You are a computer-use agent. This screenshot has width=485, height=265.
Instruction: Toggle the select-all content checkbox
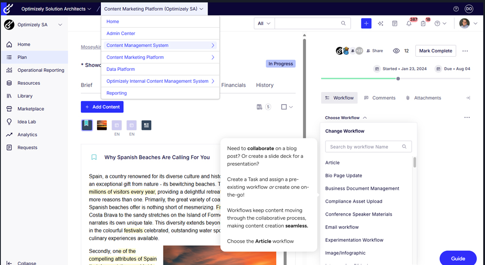point(284,107)
